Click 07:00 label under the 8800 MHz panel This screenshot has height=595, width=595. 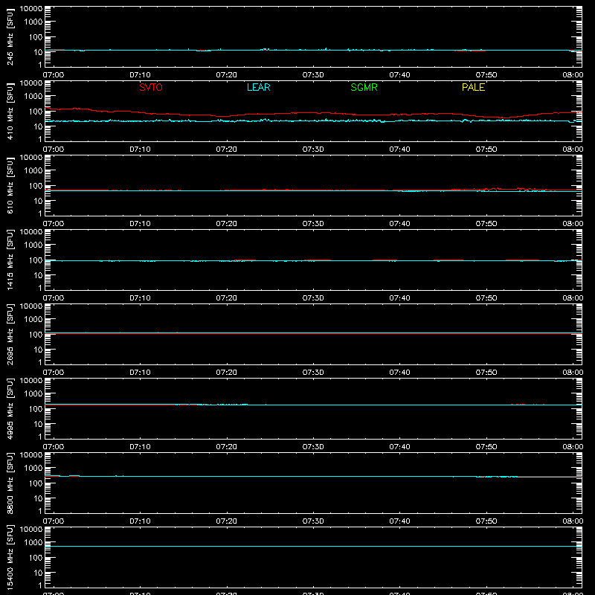[x=54, y=521]
